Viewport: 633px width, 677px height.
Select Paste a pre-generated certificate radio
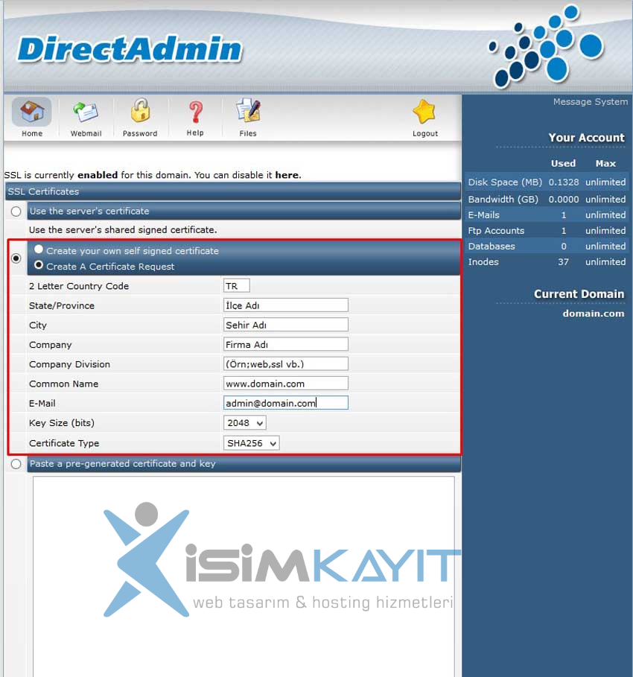(x=16, y=464)
